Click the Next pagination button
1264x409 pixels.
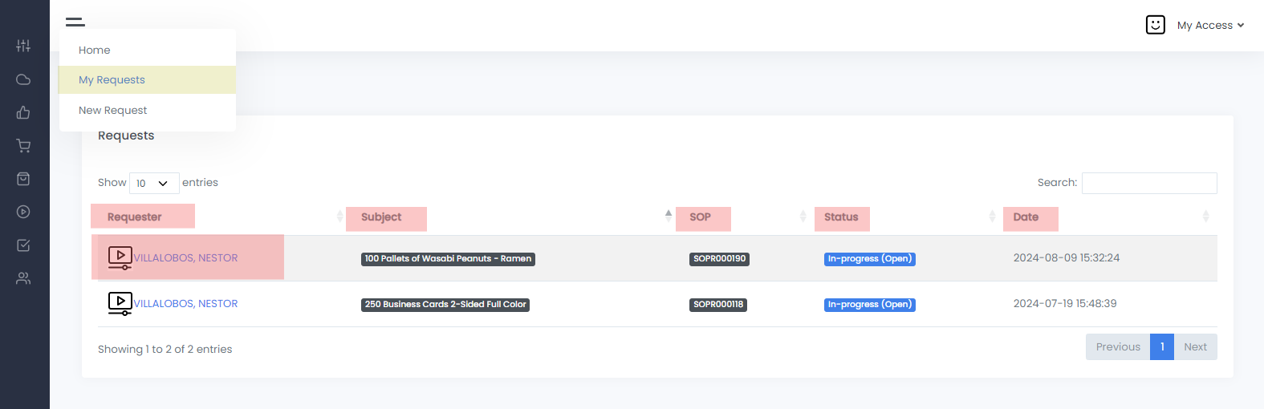[x=1195, y=347]
